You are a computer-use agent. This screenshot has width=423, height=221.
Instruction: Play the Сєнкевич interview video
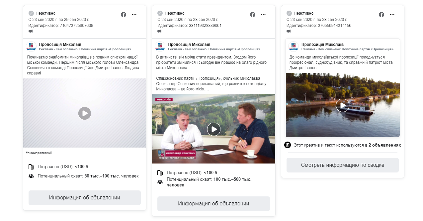tap(214, 129)
